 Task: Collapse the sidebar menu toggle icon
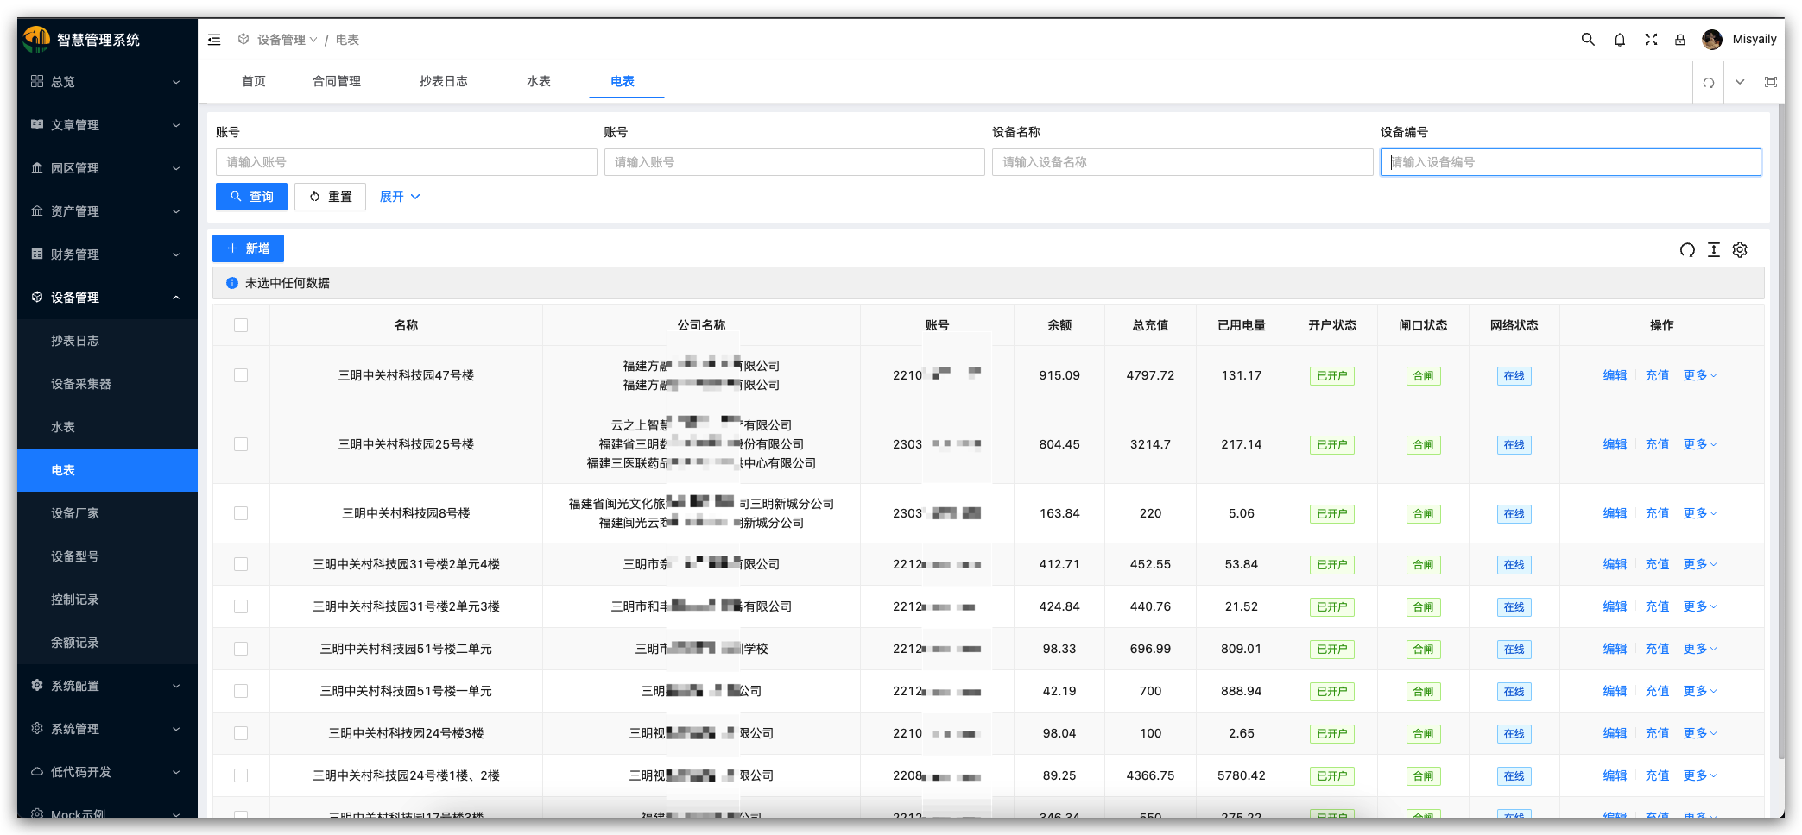(x=214, y=40)
